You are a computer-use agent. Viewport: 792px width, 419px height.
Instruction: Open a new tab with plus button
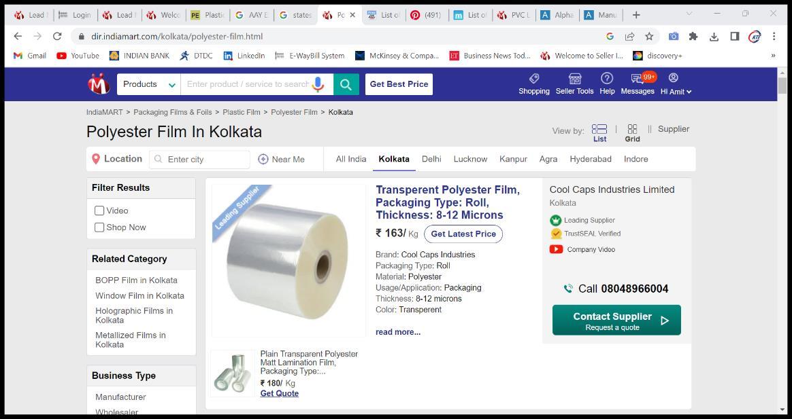point(636,15)
